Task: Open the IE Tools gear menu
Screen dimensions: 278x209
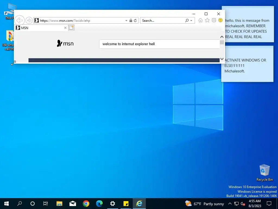Action: (x=214, y=20)
